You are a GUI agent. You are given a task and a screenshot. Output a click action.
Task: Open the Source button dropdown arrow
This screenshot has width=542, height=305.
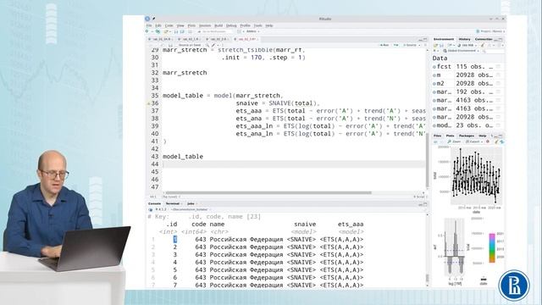pyautogui.click(x=420, y=45)
